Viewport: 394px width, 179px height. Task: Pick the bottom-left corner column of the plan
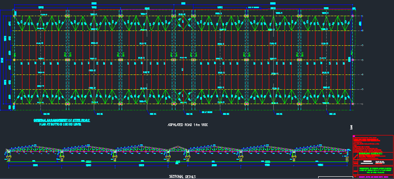coord(14,104)
